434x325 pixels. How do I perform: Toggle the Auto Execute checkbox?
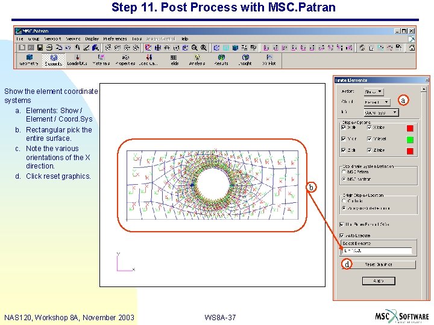click(x=342, y=235)
